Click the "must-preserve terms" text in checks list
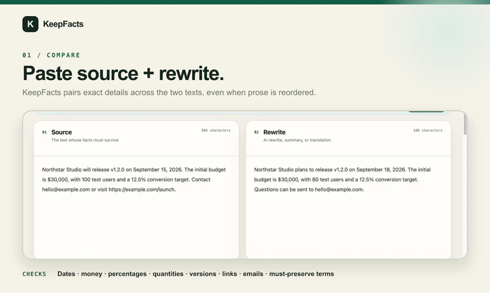The height and width of the screenshot is (293, 490). pyautogui.click(x=302, y=274)
